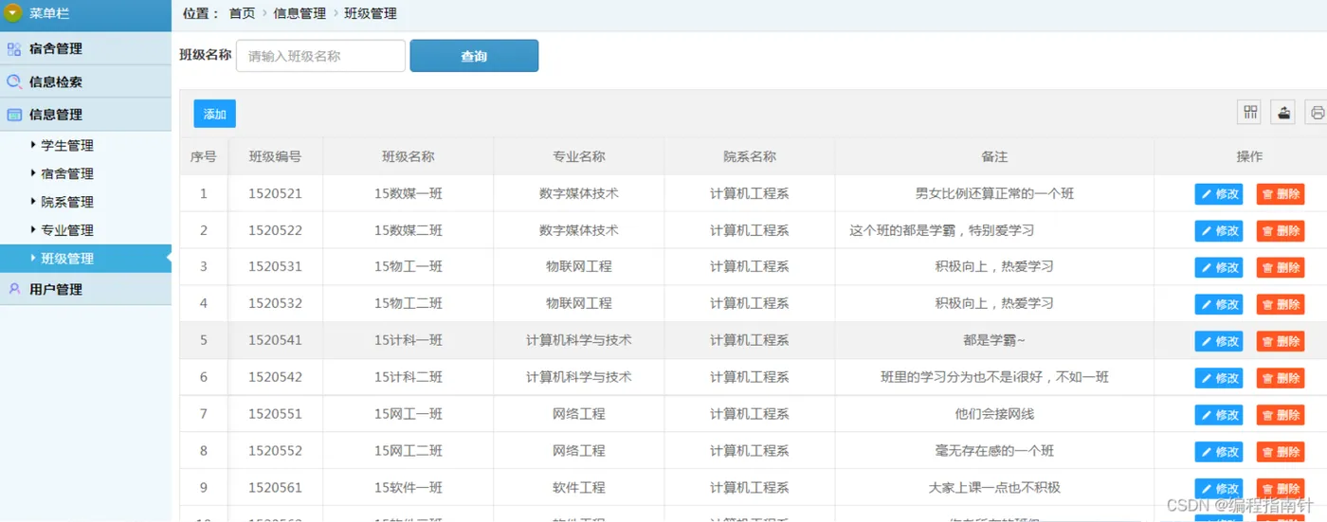Screen dimensions: 1327x522
Task: Click the 班级编号 column header
Action: pos(276,156)
